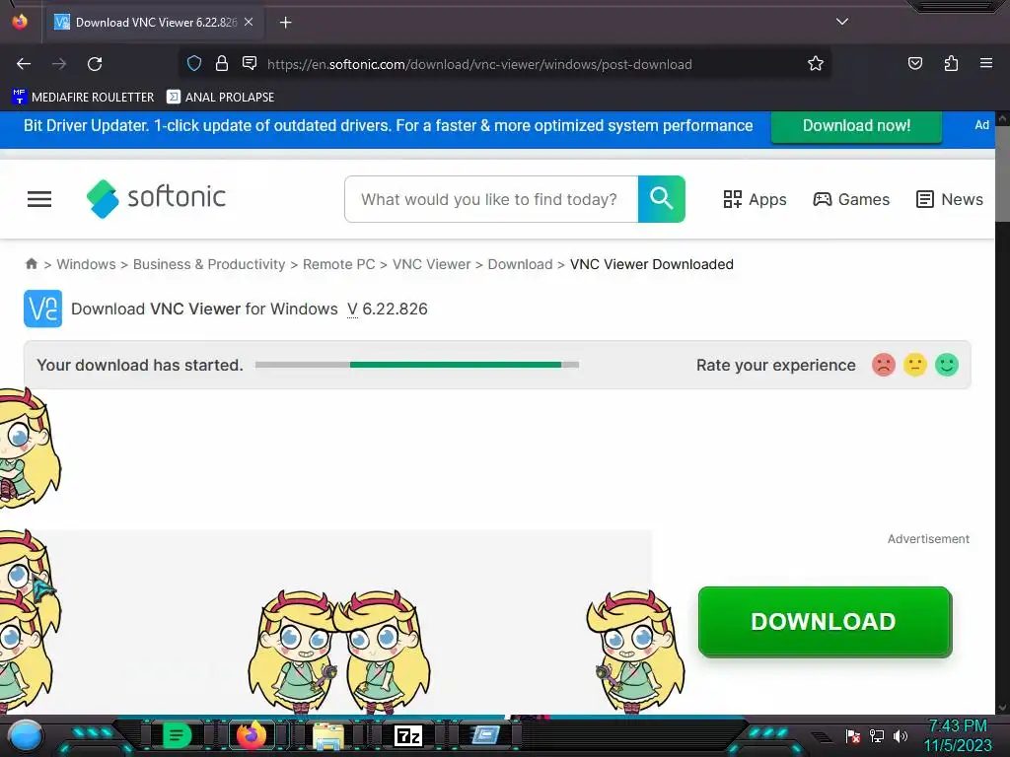Image resolution: width=1010 pixels, height=757 pixels.
Task: Go to the Remote PC breadcrumb
Action: [x=339, y=264]
